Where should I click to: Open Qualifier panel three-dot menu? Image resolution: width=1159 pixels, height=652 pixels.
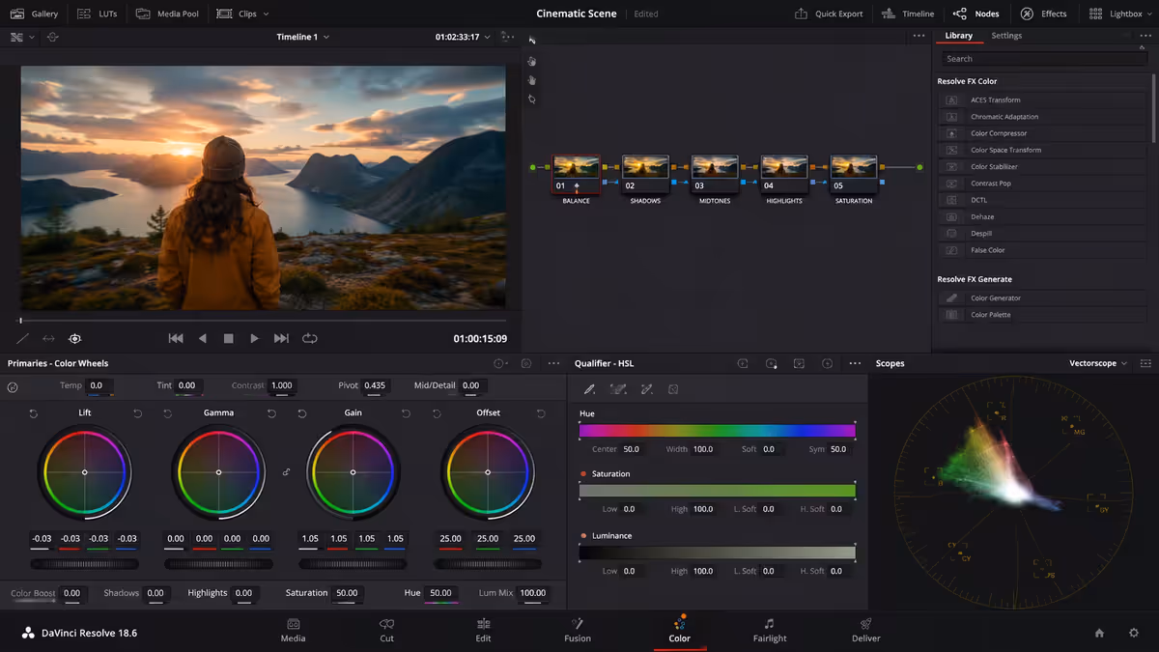(855, 363)
